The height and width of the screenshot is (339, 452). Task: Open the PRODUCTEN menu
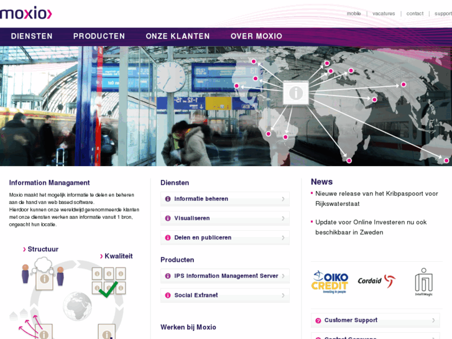[x=99, y=36]
